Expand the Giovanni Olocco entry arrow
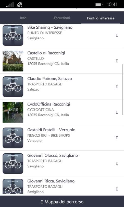 [117, 164]
